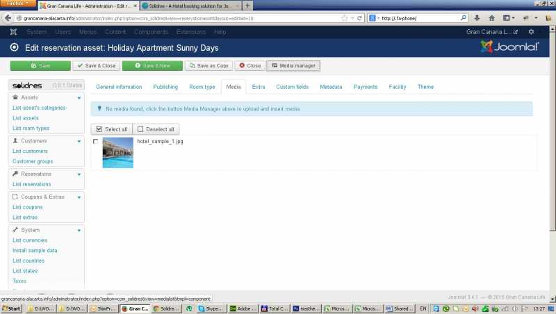Click the Firefox downloads arrow icon
This screenshot has height=314, width=556.
pyautogui.click(x=477, y=18)
